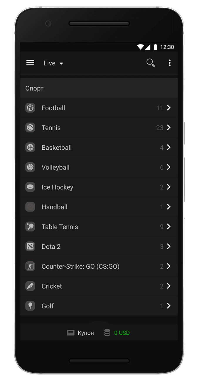Screen dimensions: 199x388
Task: Tap the Basketball icon
Action: 30,147
